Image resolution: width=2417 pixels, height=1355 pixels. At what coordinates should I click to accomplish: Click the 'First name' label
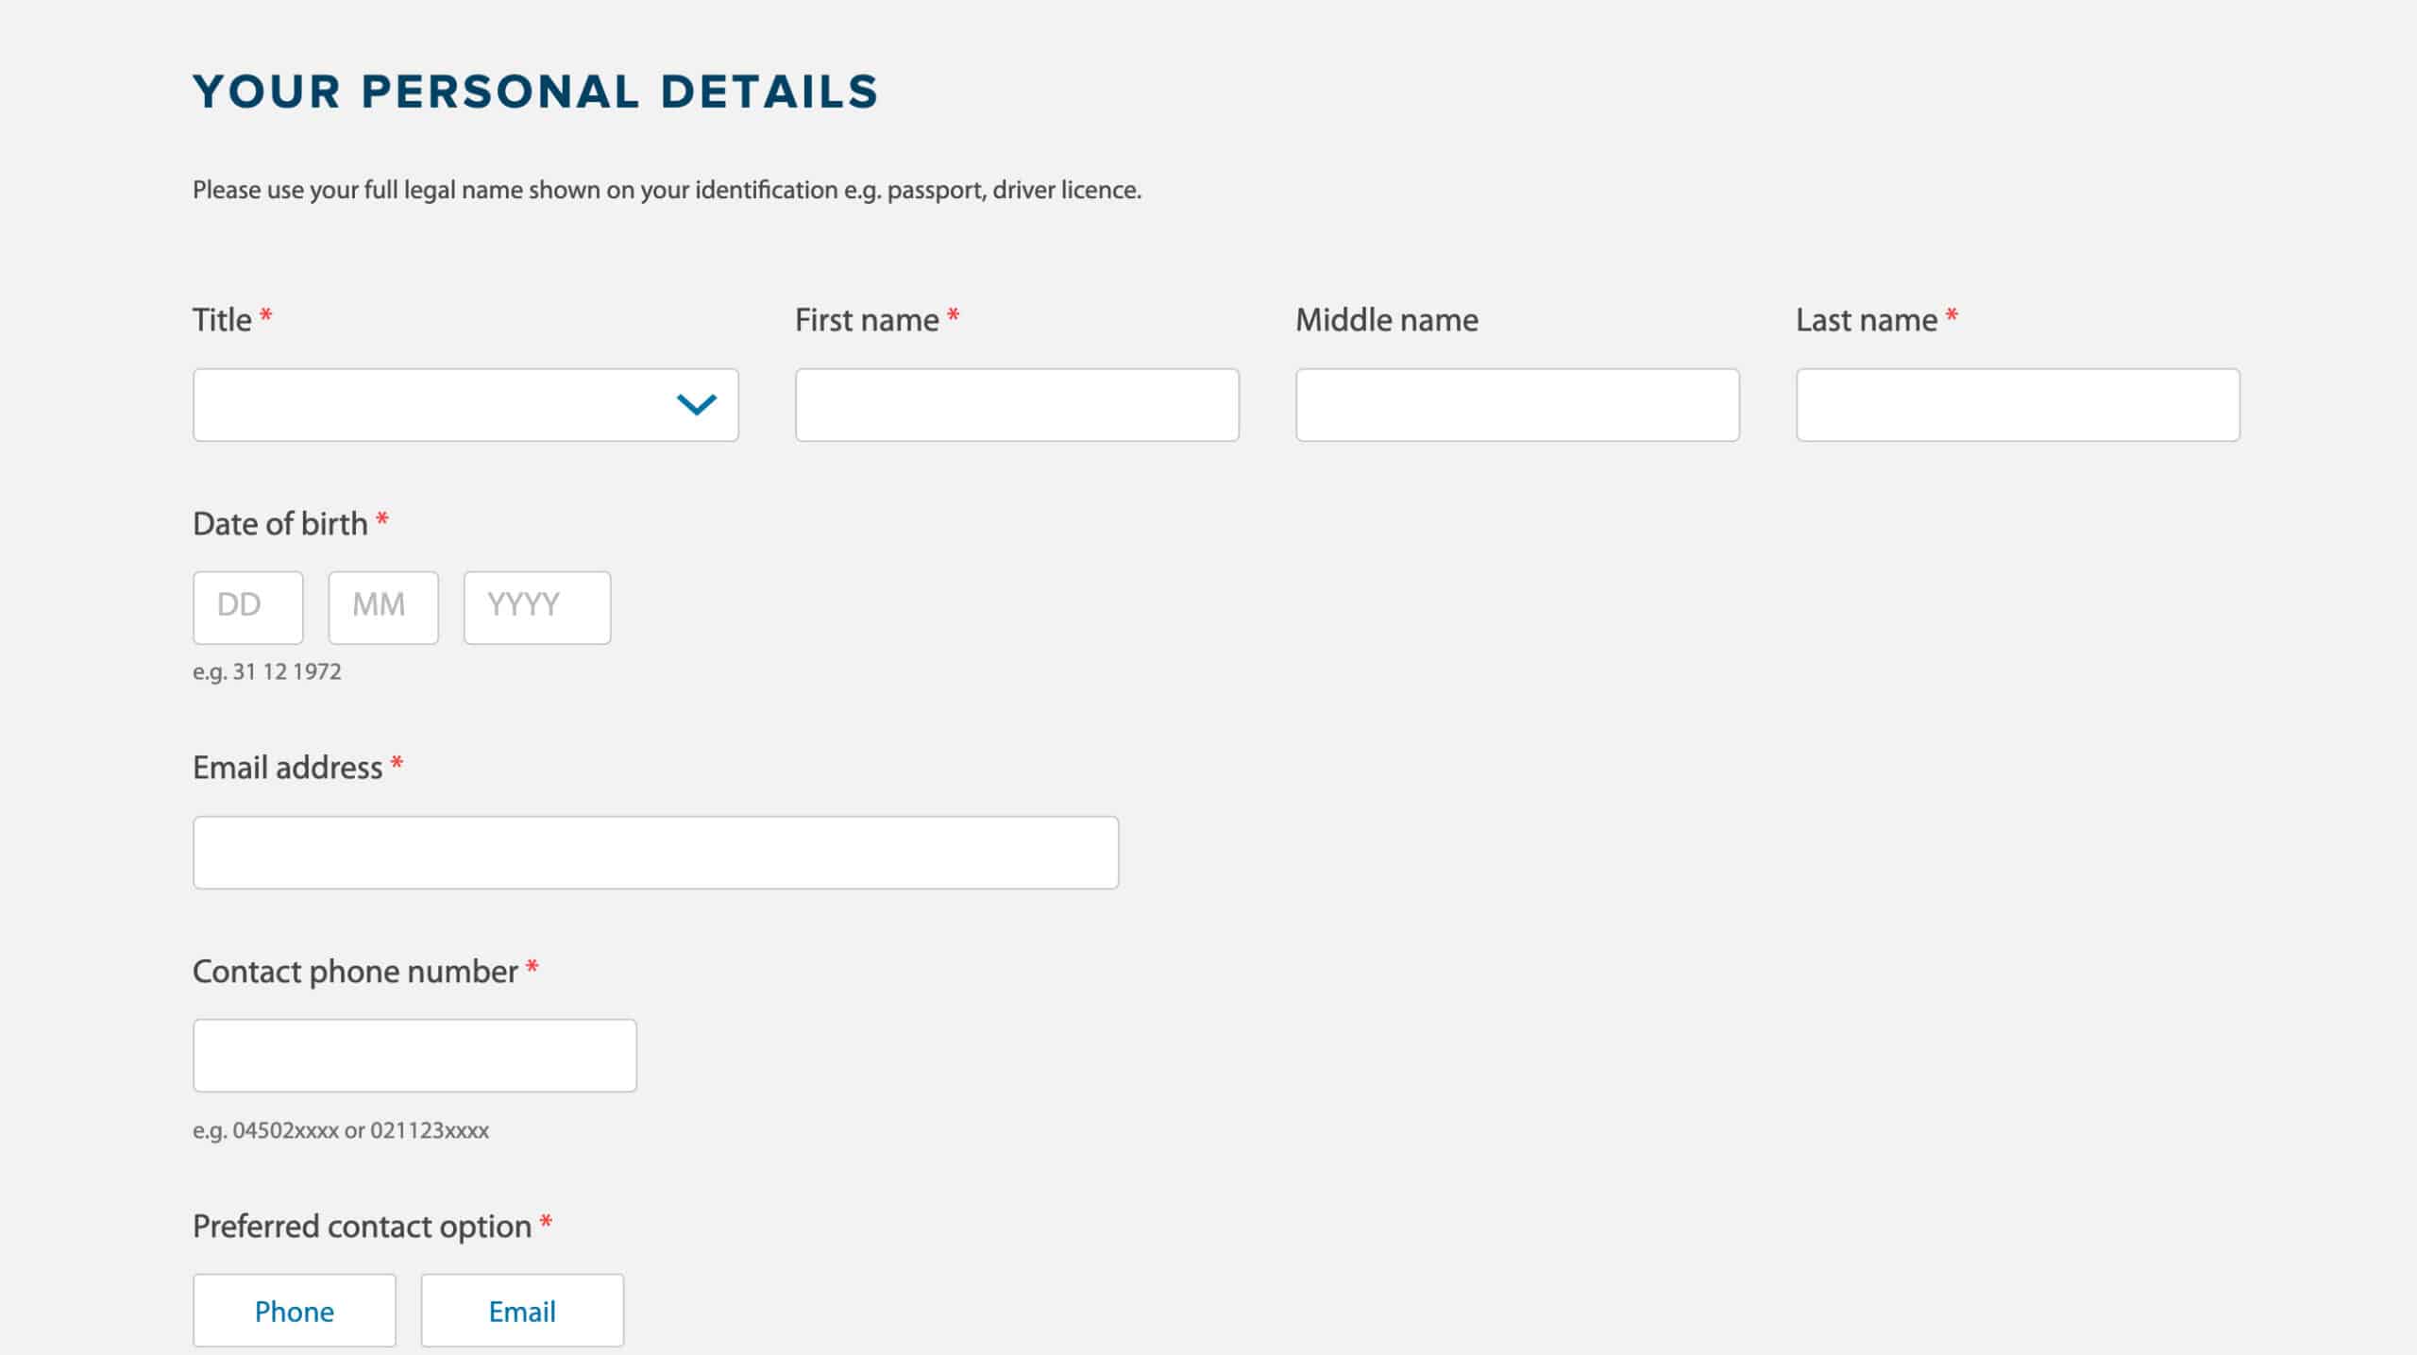tap(867, 320)
